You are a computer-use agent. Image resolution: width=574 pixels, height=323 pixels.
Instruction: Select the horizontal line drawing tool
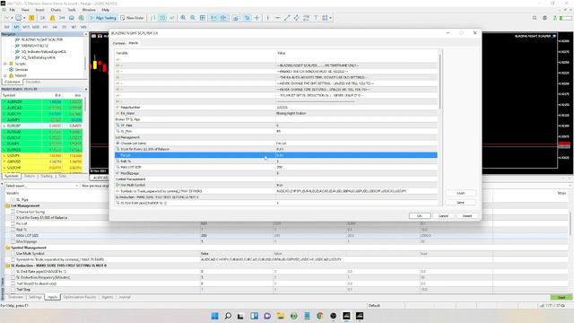[x=277, y=18]
